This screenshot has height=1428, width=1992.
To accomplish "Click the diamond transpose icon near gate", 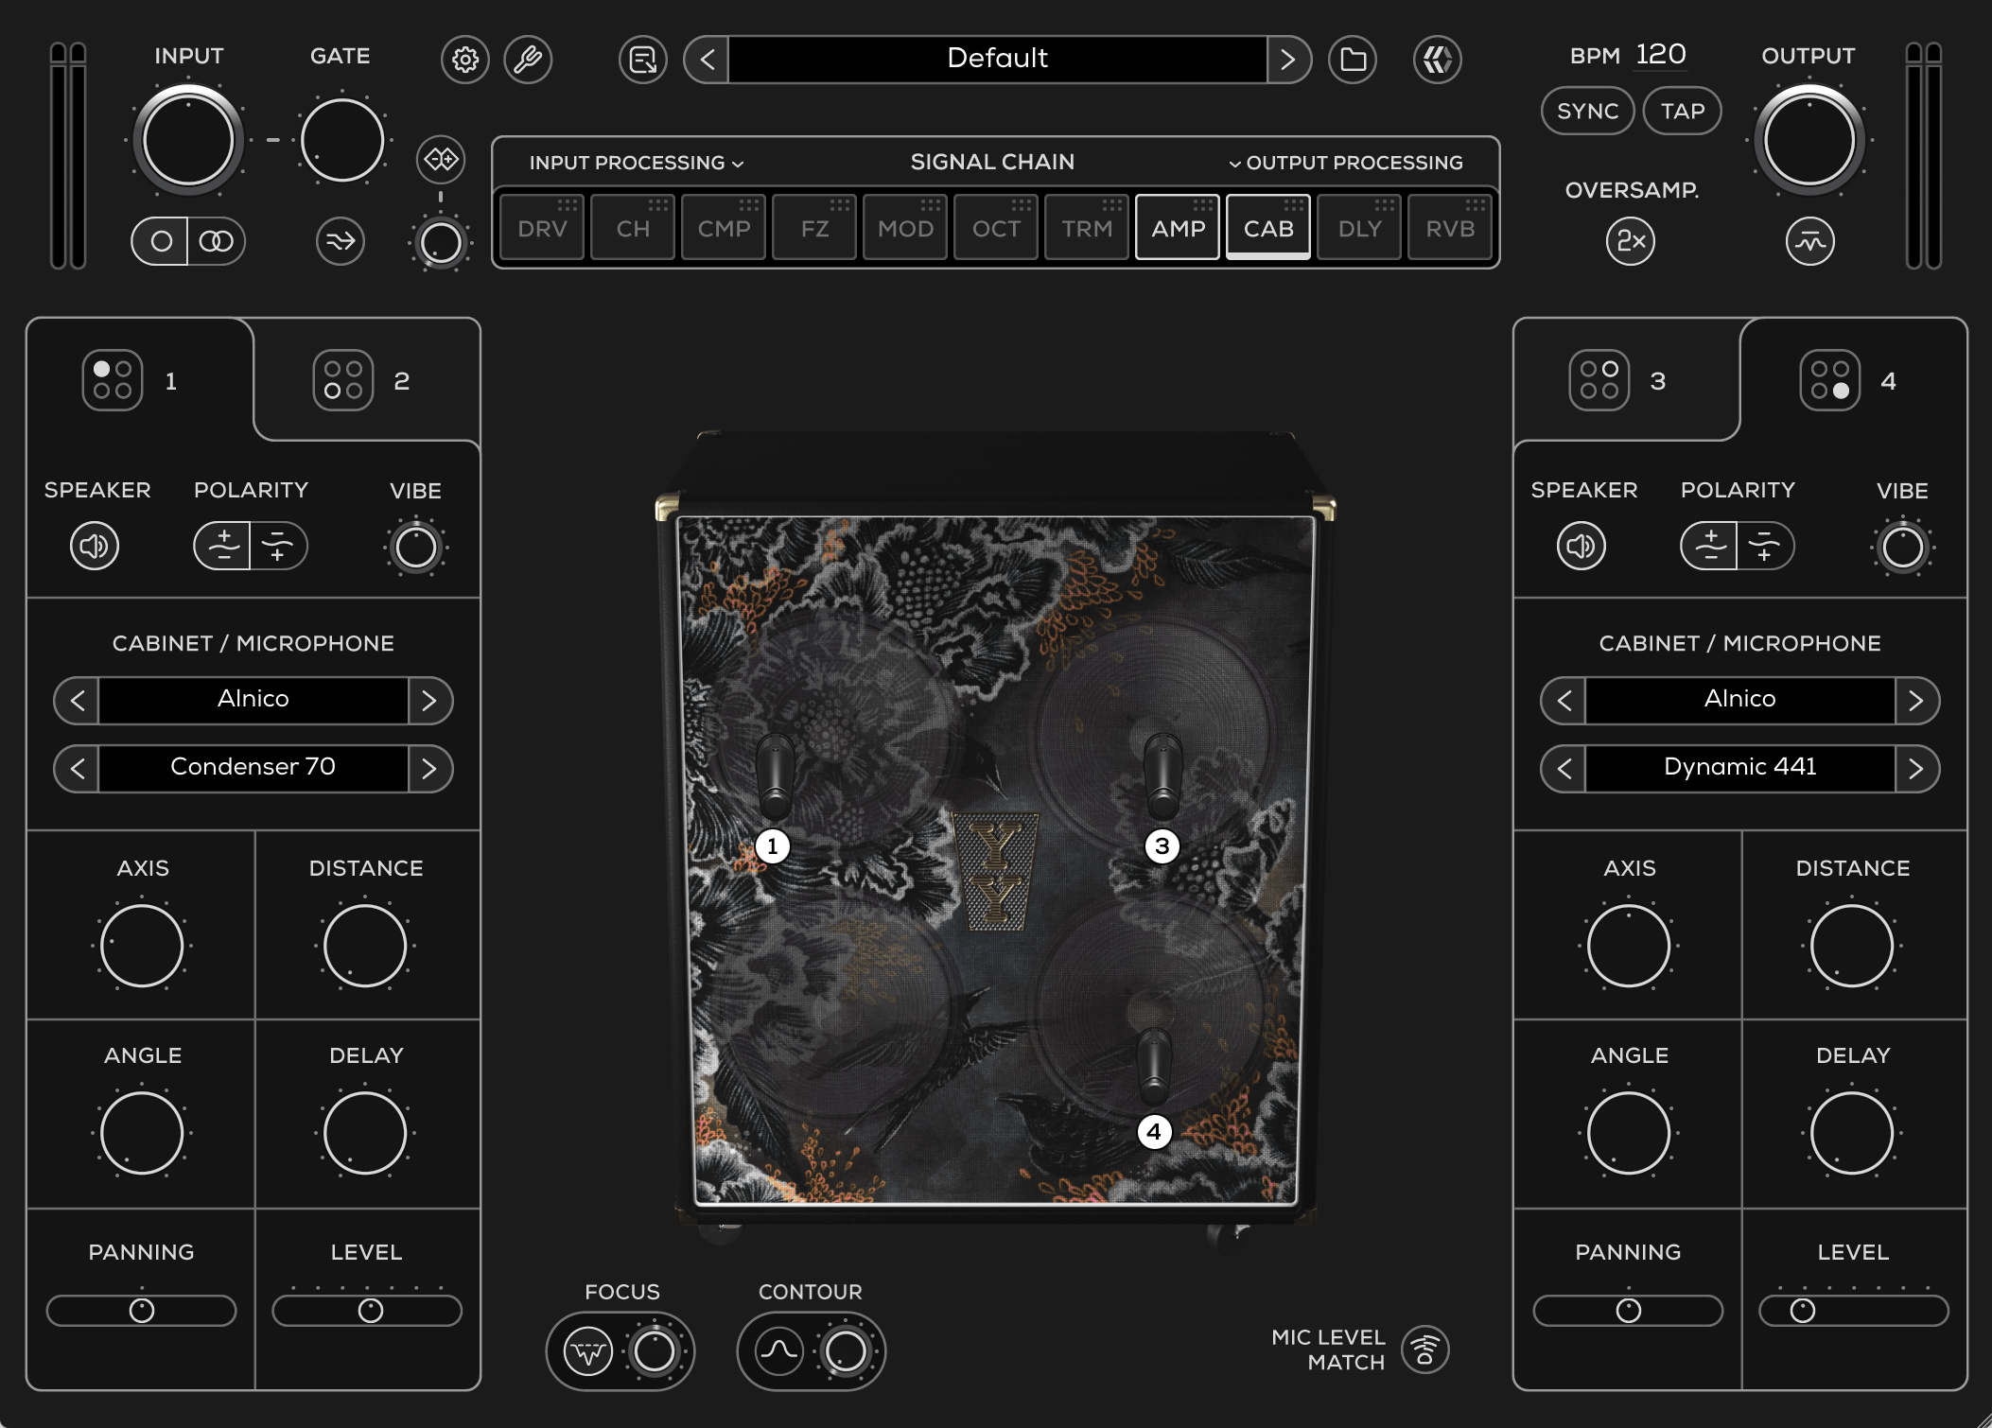I will click(441, 159).
